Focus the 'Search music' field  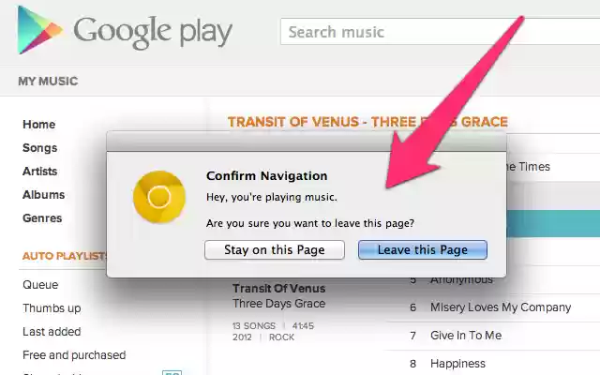[440, 31]
